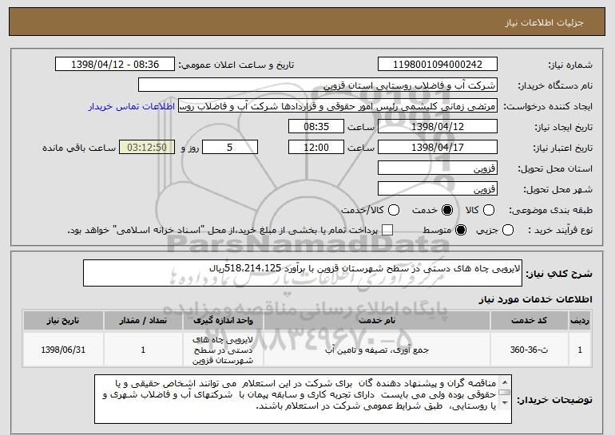Click the creation time field 08:35
Image resolution: width=615 pixels, height=435 pixels.
pyautogui.click(x=316, y=127)
